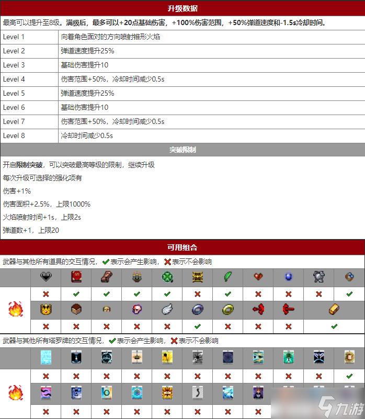Screen dimensions: 365x419
Task: Click the gray starburst tarot card
Action: pos(198,358)
